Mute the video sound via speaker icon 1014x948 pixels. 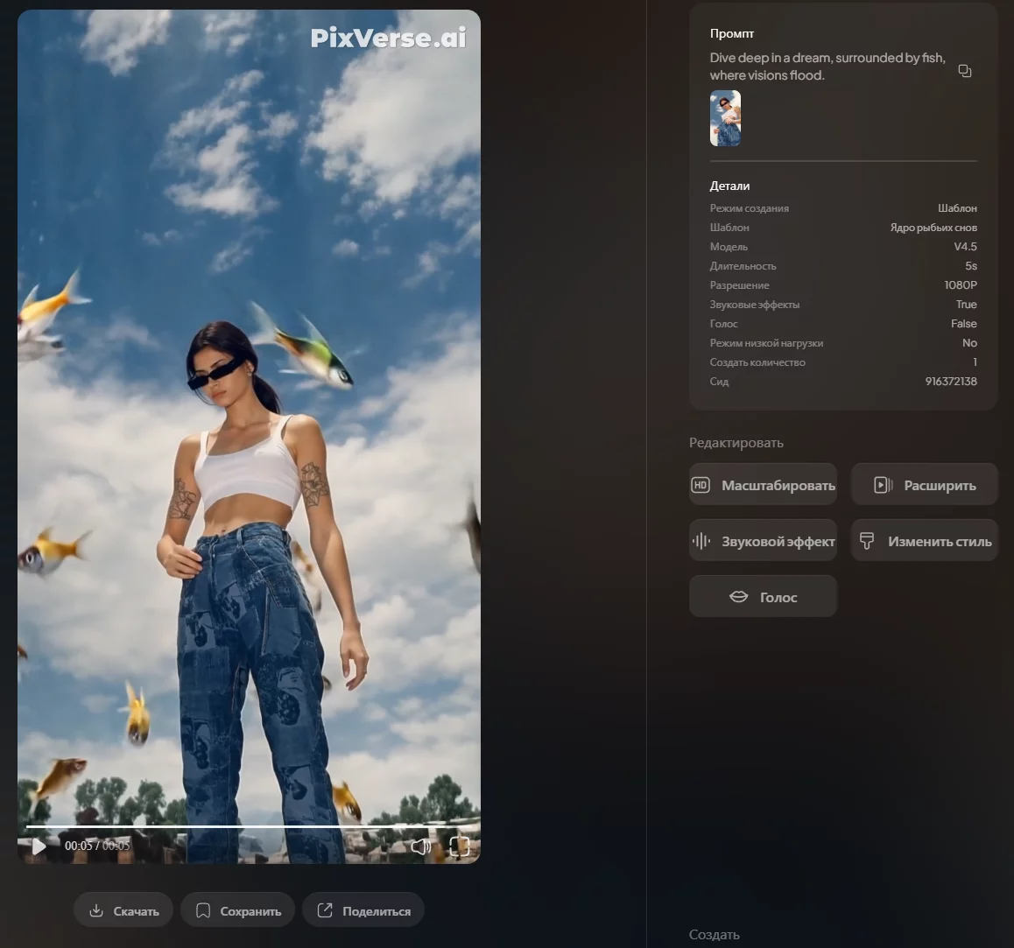(x=421, y=846)
